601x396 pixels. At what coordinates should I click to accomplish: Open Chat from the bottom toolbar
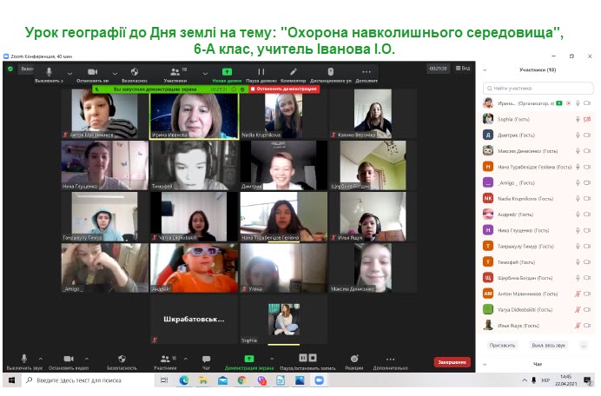point(206,359)
